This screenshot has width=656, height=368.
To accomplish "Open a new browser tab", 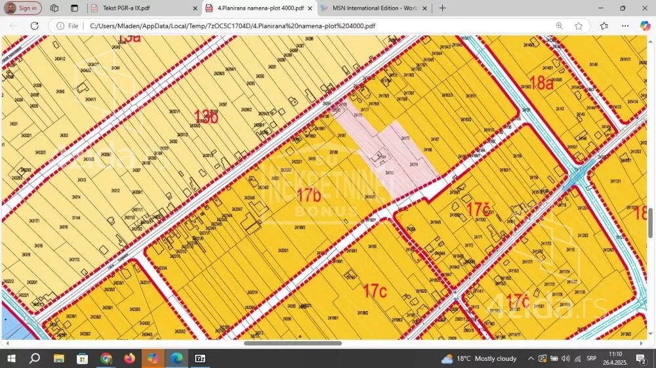I will point(442,9).
